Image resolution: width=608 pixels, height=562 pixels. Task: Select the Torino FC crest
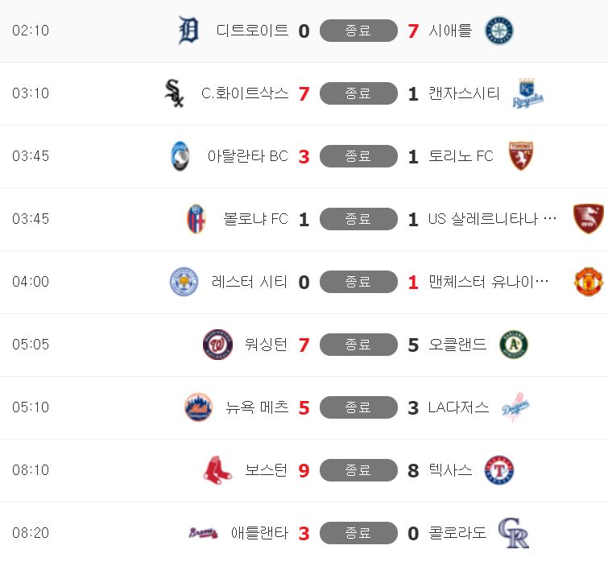click(520, 156)
